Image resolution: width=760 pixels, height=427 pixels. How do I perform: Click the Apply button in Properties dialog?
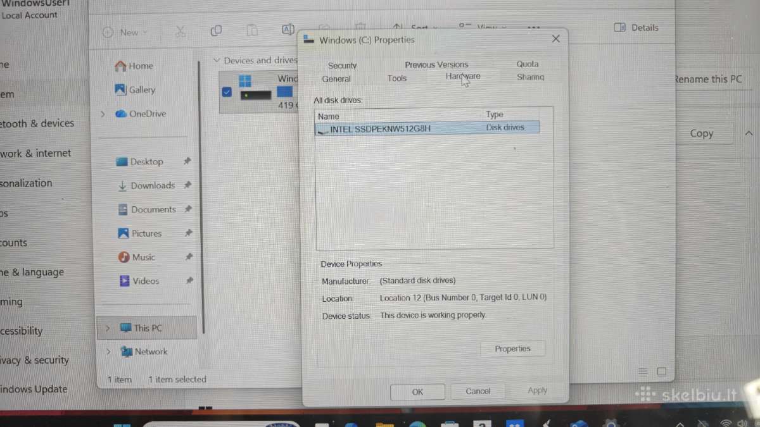pos(538,390)
